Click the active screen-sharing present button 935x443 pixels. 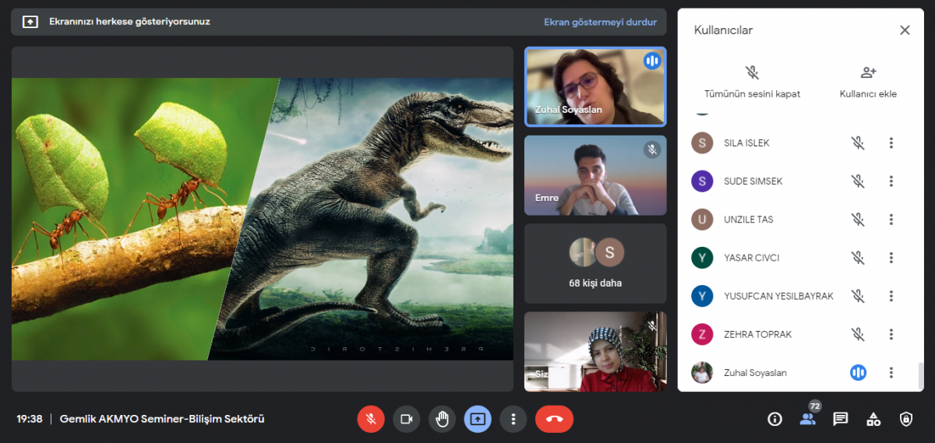(478, 419)
